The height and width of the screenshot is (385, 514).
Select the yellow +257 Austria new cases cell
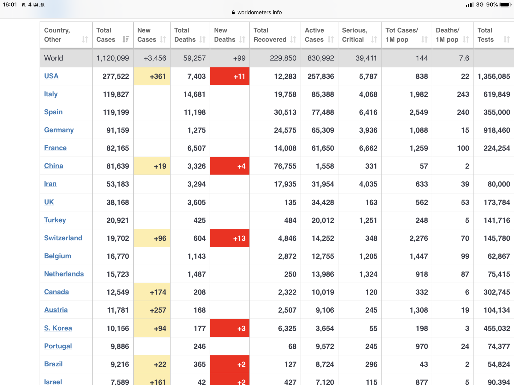pyautogui.click(x=152, y=310)
